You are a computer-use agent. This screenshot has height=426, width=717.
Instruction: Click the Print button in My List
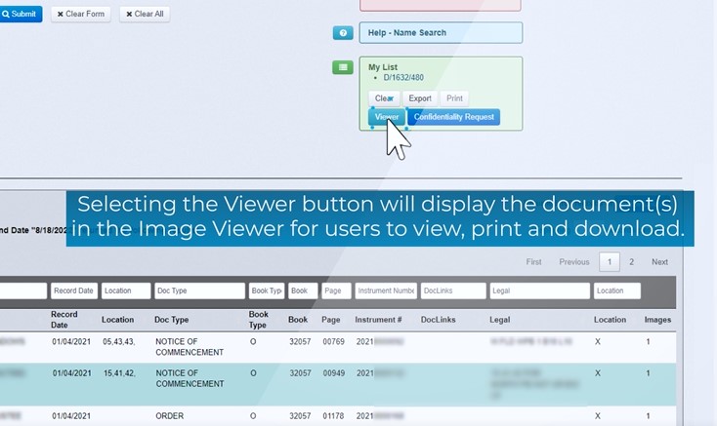(454, 98)
